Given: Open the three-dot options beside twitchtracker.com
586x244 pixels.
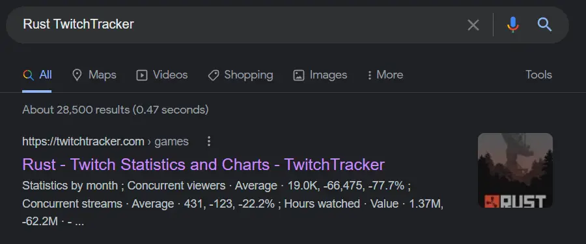Looking at the screenshot, I should click(209, 141).
